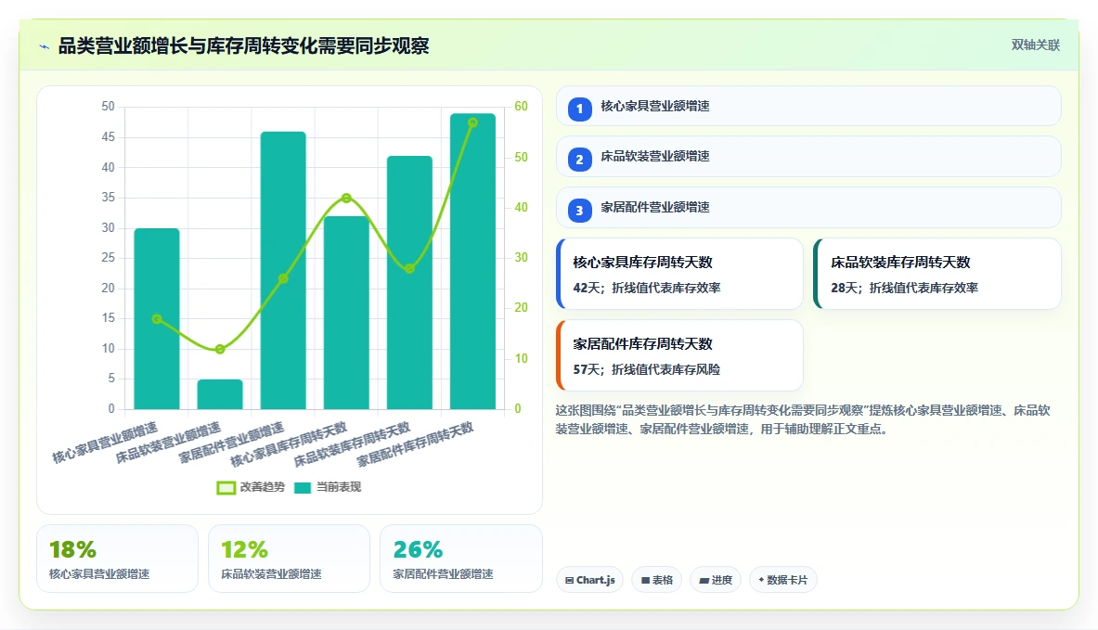Click the bar for 家居配件营业额增速
Image resolution: width=1098 pixels, height=630 pixels.
[x=283, y=270]
